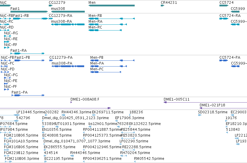Select transcript NijC-RG

(8, 36)
